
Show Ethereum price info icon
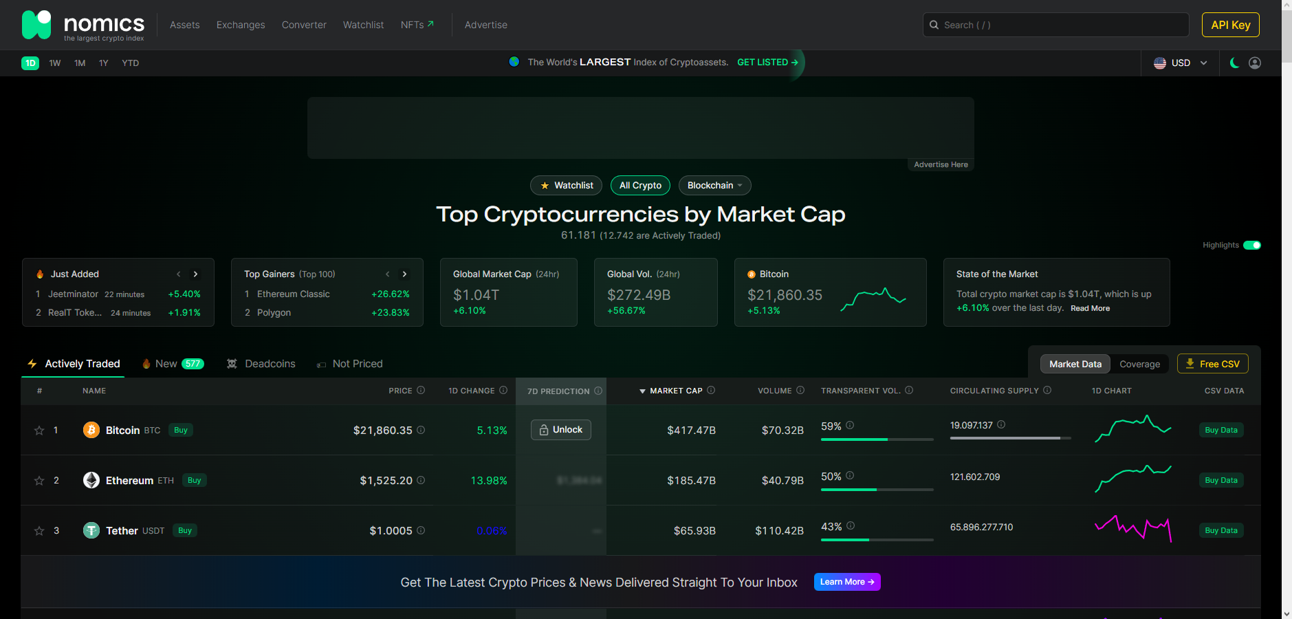[x=421, y=480]
